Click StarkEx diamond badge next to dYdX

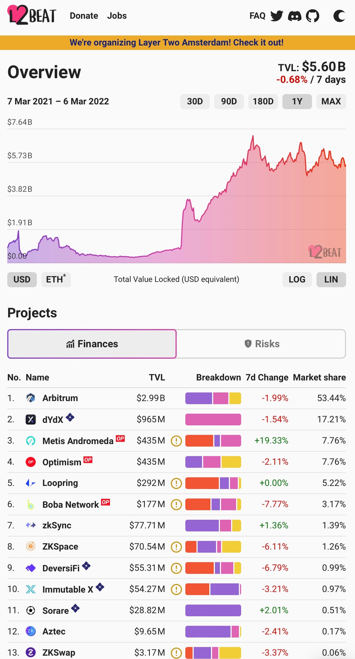coord(70,418)
